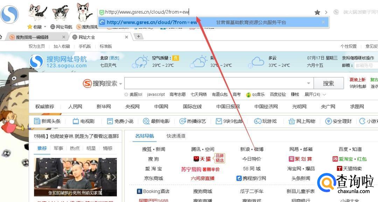
Task: Click the Sogou browser logo at top left
Action: click(x=9, y=14)
